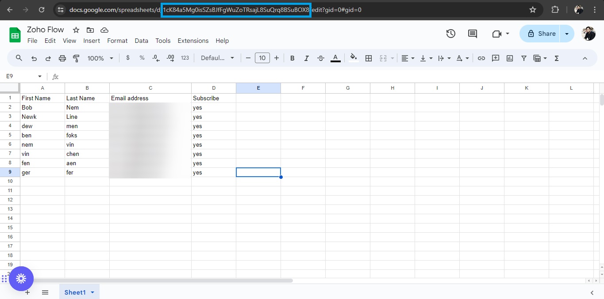Click the Paint format tool
This screenshot has height=299, width=604.
tap(76, 58)
